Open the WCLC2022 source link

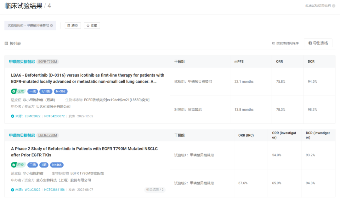coord(32,190)
